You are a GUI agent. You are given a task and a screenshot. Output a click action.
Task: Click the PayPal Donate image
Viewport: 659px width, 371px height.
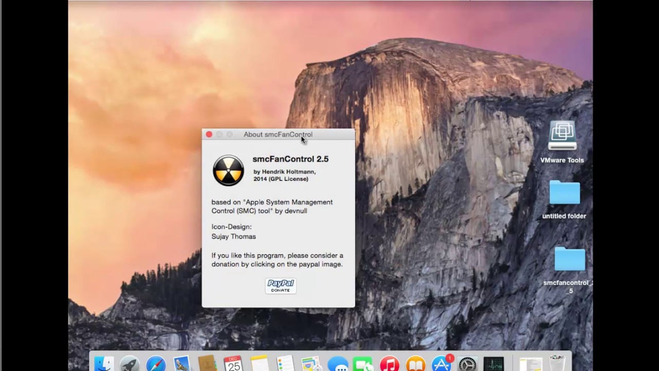coord(281,285)
